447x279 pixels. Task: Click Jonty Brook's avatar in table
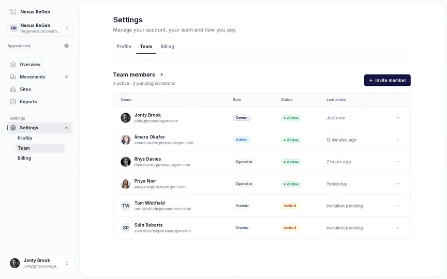[x=126, y=118]
